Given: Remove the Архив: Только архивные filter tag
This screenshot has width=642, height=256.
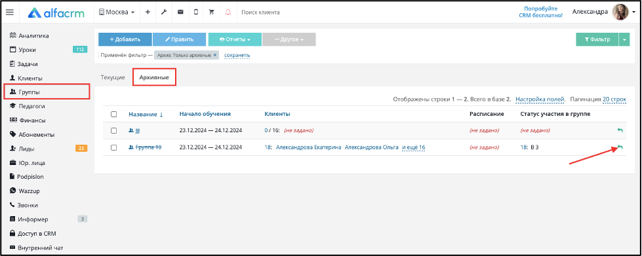Looking at the screenshot, I should click(x=215, y=55).
